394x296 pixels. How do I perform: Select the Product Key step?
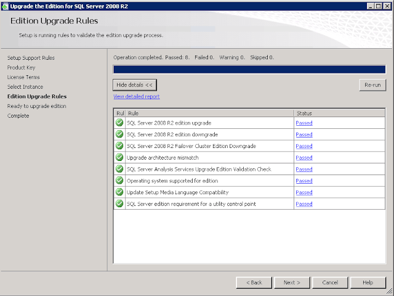pos(21,67)
